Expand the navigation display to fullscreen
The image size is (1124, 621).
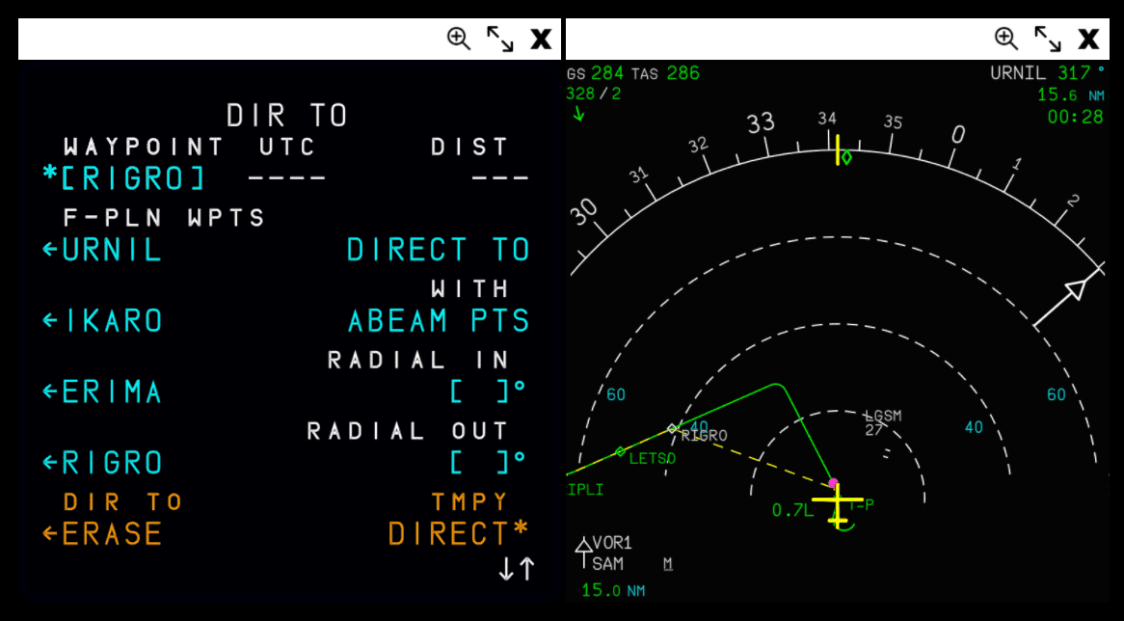[x=1047, y=39]
